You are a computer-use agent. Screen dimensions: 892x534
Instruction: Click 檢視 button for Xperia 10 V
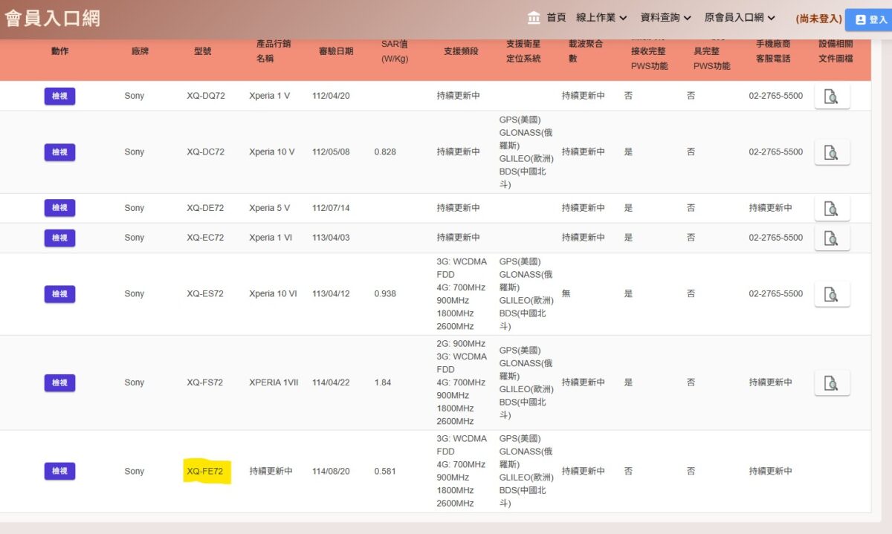59,152
